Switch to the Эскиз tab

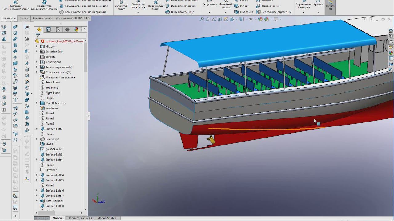point(24,18)
